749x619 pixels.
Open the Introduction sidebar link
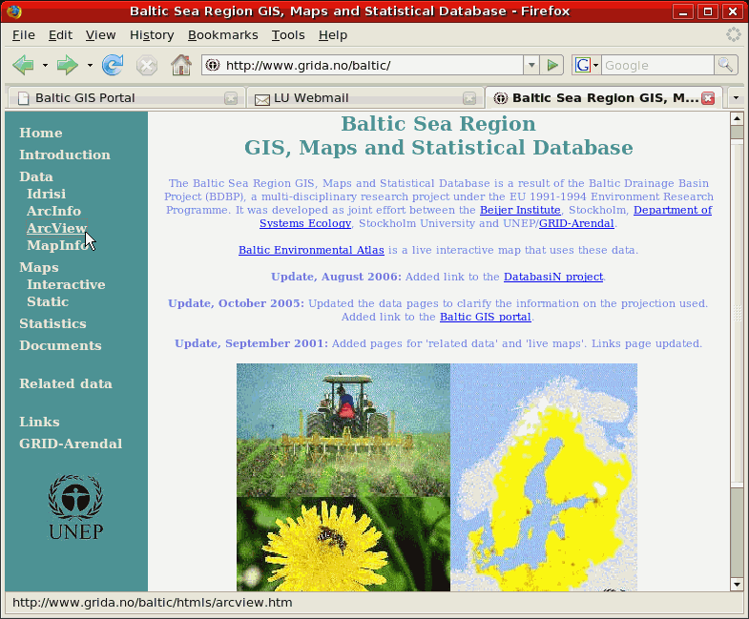(x=65, y=155)
